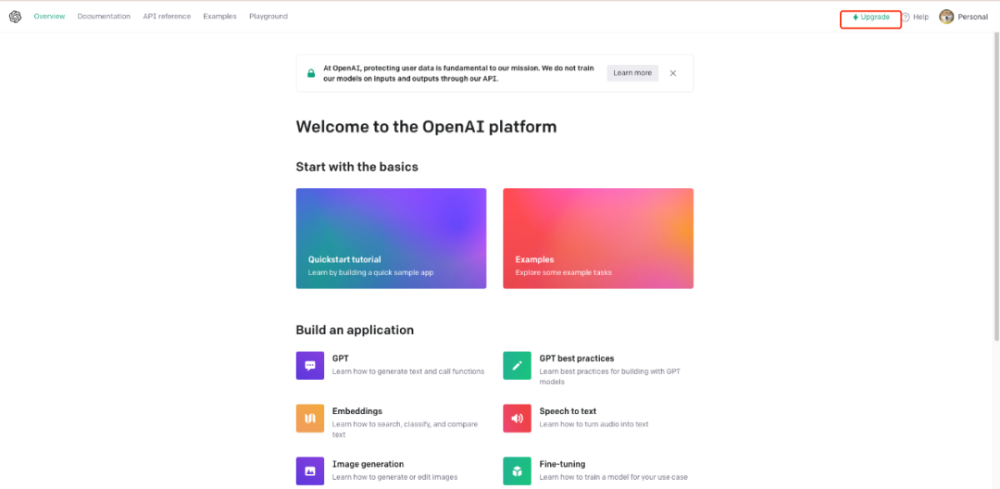Click 'Learn how to turn audio into text'

pyautogui.click(x=594, y=424)
